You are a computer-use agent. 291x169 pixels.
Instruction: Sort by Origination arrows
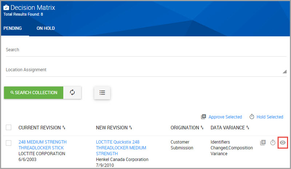coord(202,128)
